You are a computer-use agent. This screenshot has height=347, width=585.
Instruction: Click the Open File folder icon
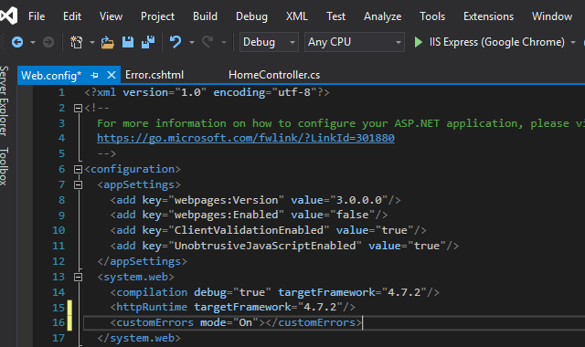[x=108, y=42]
